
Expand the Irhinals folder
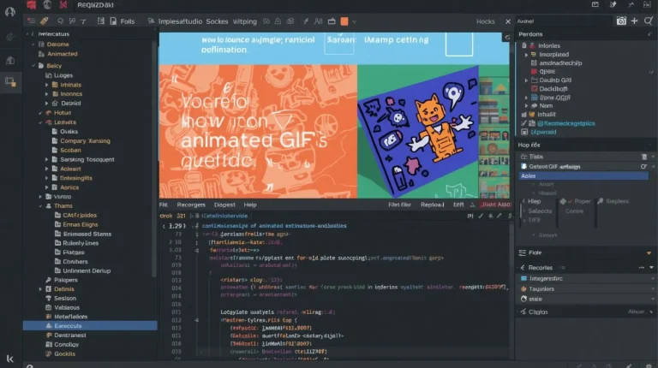[47, 85]
